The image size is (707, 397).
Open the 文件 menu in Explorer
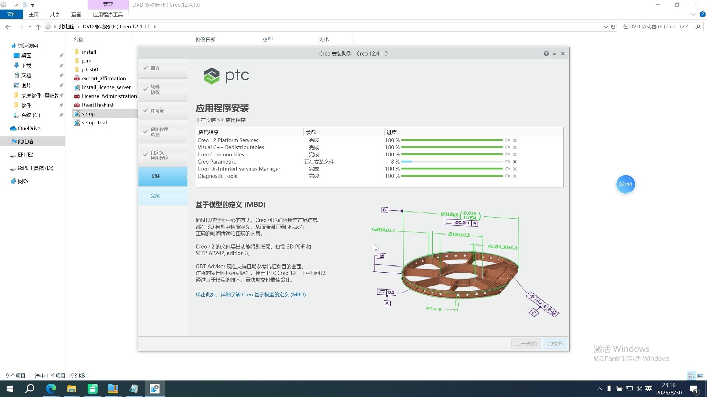11,14
